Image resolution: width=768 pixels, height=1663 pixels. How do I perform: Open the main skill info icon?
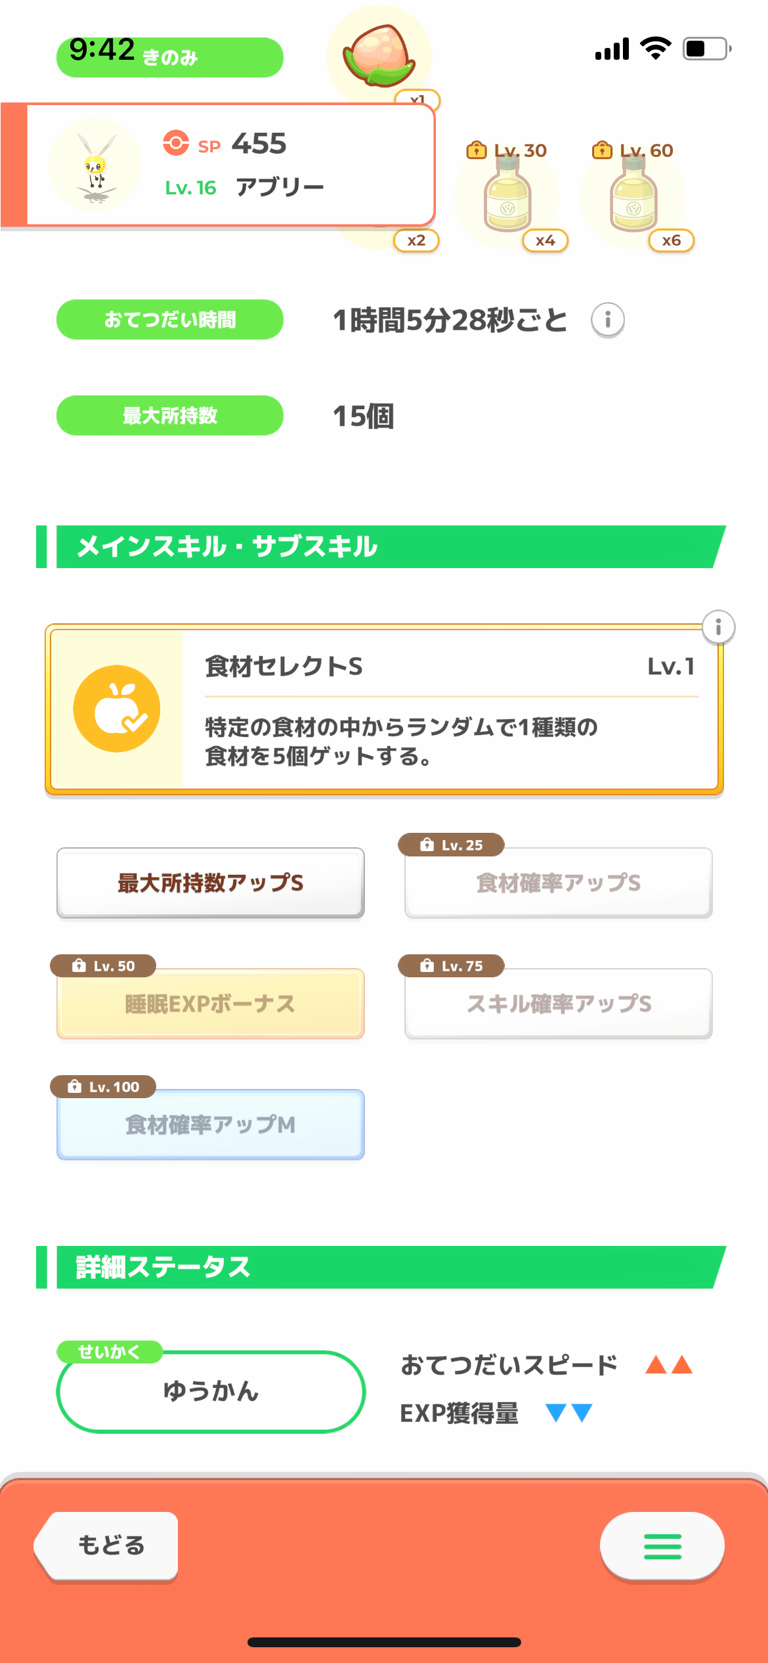pos(718,627)
